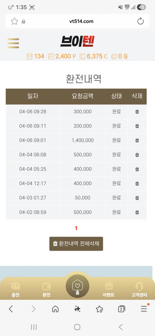Viewport: 155px width, 336px height.
Task: Delete the 04-02 08:59 withdrawal entry
Action: 137,212
